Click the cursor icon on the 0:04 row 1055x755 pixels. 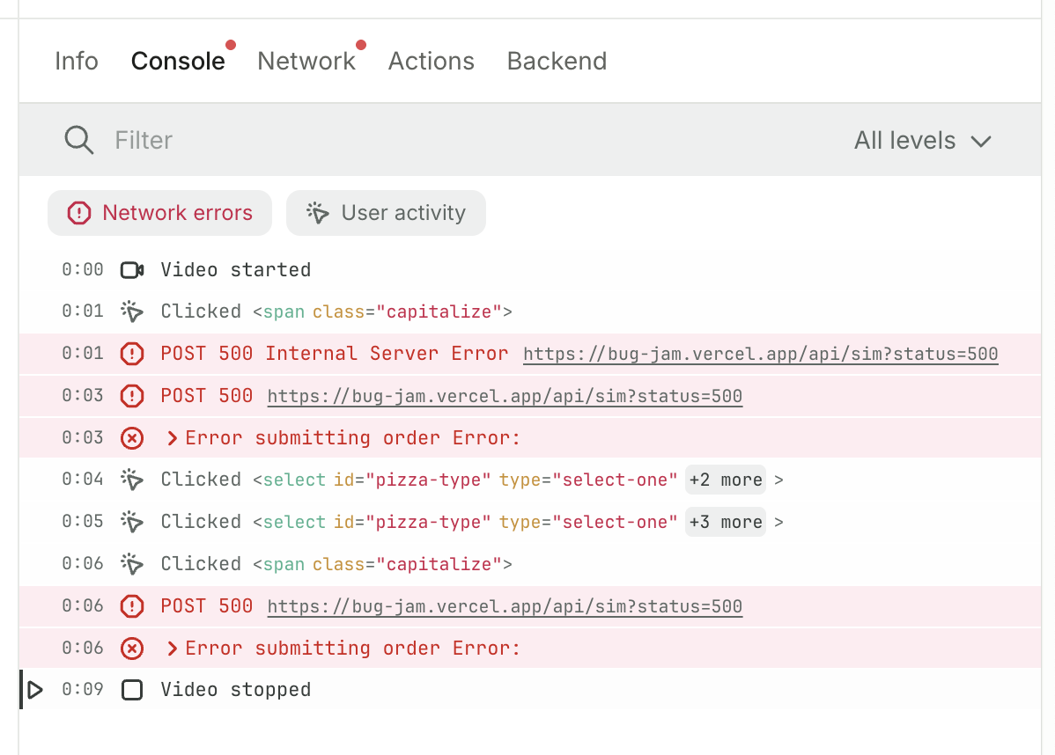(132, 480)
